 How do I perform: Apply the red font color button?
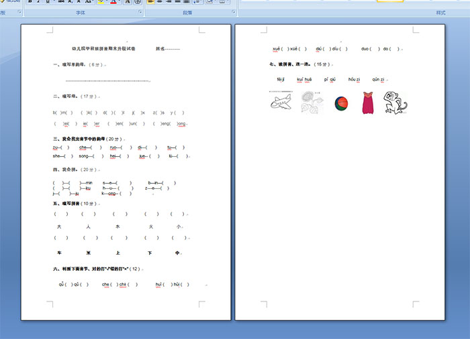(113, 1)
